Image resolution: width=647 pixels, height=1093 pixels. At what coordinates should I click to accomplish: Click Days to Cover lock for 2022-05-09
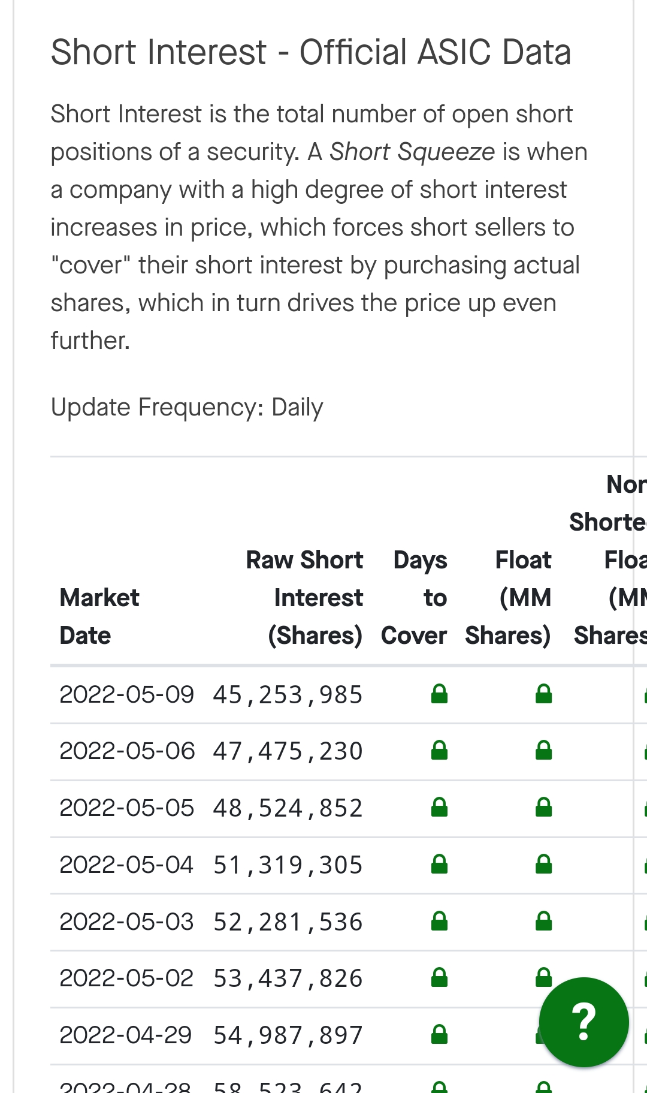(x=440, y=694)
